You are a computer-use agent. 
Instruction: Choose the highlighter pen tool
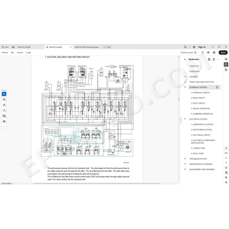[4, 105]
